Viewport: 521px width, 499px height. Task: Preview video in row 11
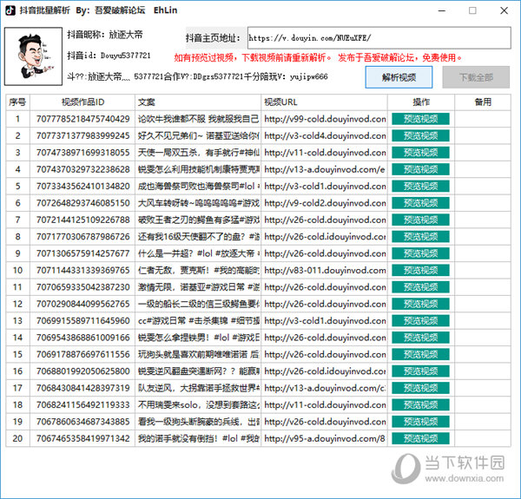pos(420,287)
